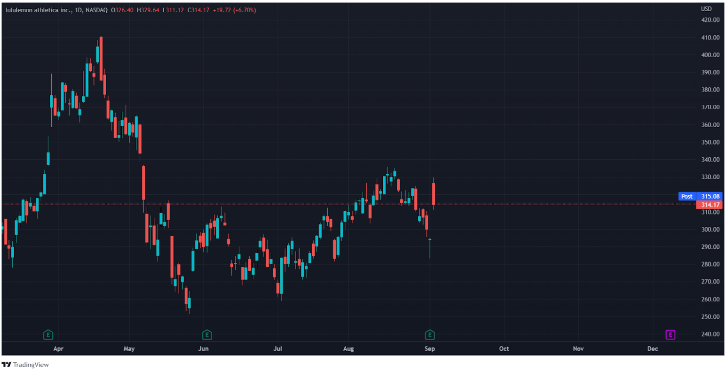Click the 280.00 price scale label

click(710, 264)
